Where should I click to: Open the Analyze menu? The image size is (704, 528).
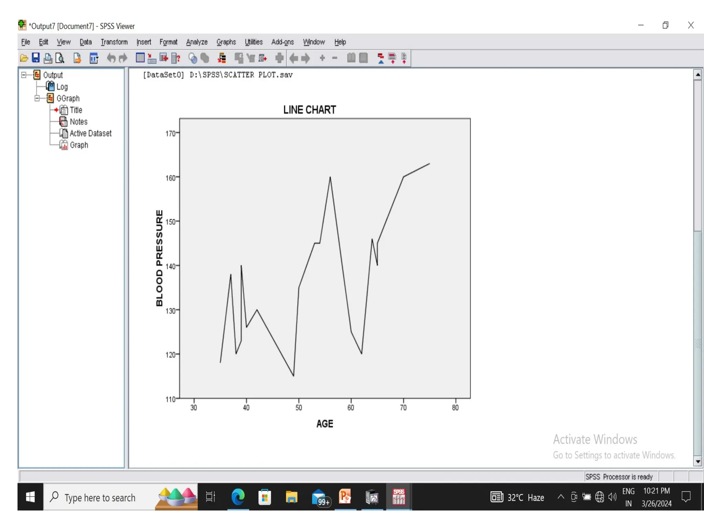tap(197, 42)
